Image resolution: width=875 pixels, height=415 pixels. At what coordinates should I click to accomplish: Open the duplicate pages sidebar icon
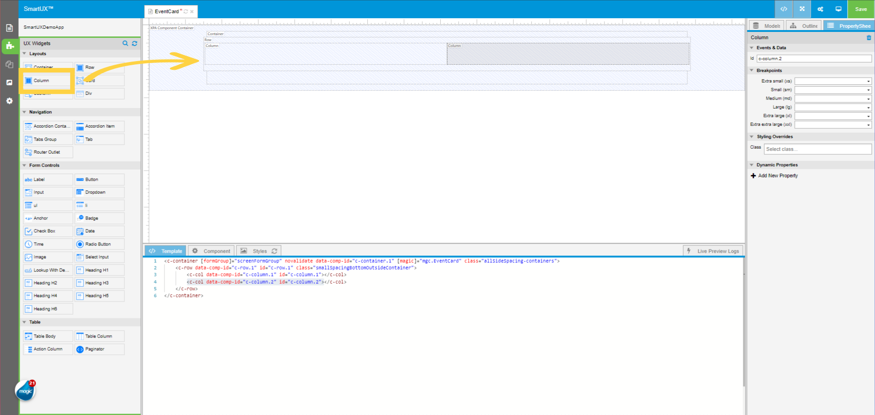9,64
